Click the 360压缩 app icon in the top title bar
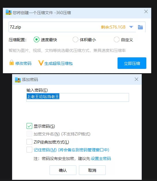 9,12
